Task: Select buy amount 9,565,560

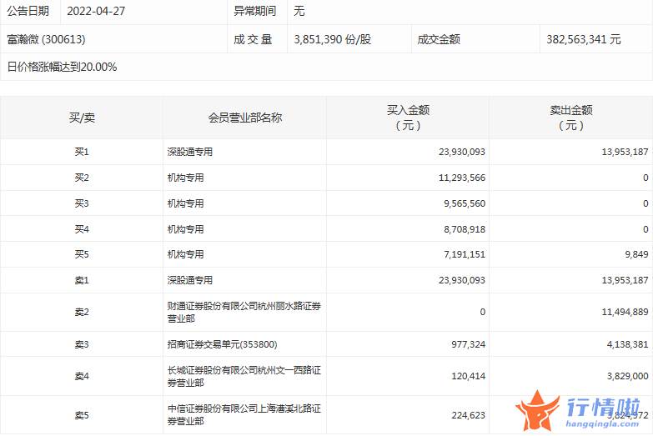Action: point(465,203)
